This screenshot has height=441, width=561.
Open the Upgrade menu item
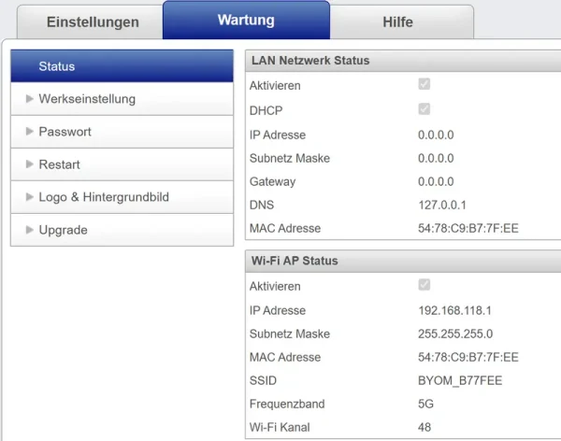click(63, 230)
